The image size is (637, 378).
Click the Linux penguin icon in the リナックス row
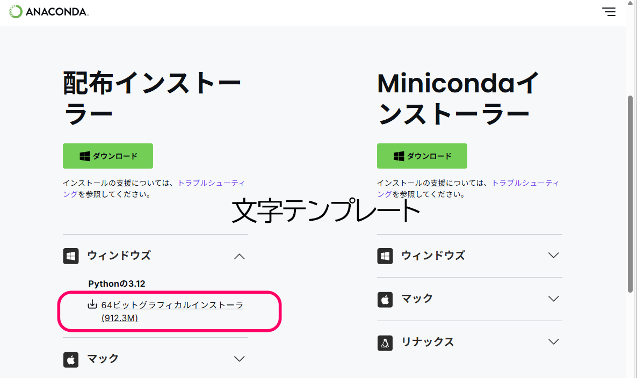[385, 343]
